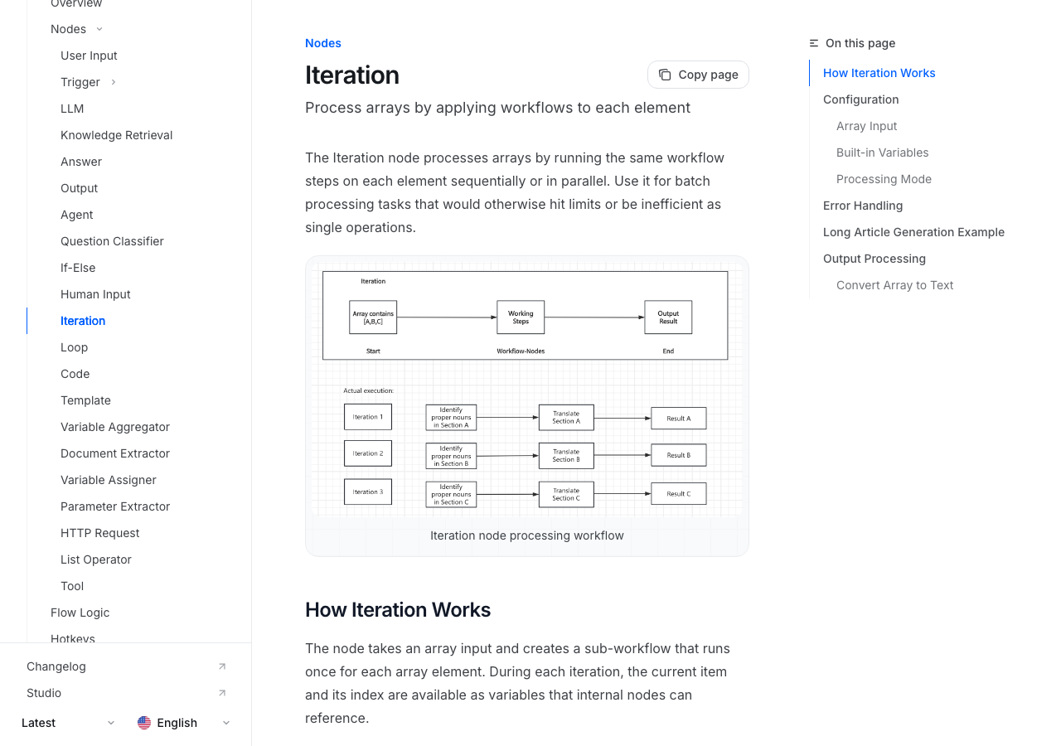
Task: Go to the HTTP Request node page
Action: tap(99, 533)
